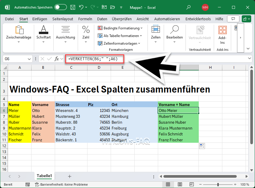Click the email send icon in title bar
The image size is (255, 188).
pyautogui.click(x=104, y=7)
